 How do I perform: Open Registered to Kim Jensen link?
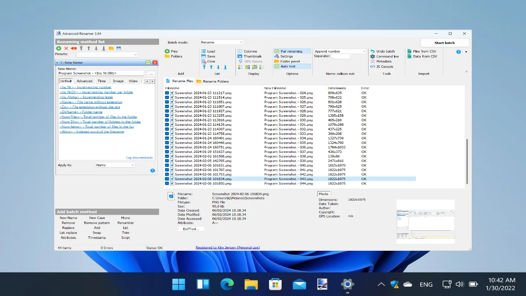228,247
